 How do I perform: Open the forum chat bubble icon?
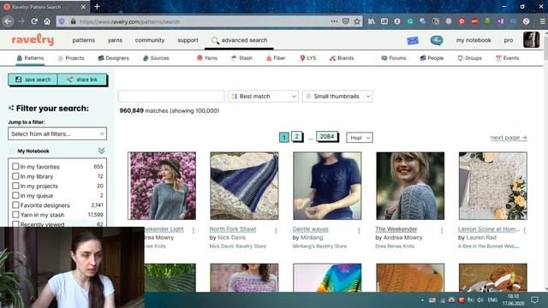point(437,40)
